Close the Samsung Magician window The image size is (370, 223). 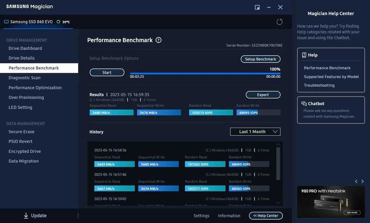click(x=280, y=7)
